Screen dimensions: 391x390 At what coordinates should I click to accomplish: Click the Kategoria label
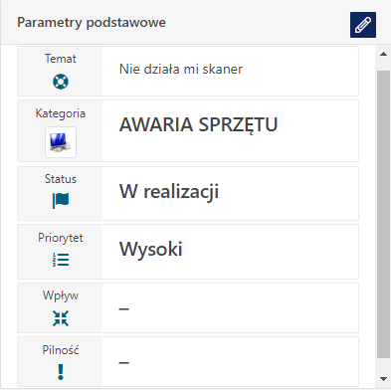(61, 113)
